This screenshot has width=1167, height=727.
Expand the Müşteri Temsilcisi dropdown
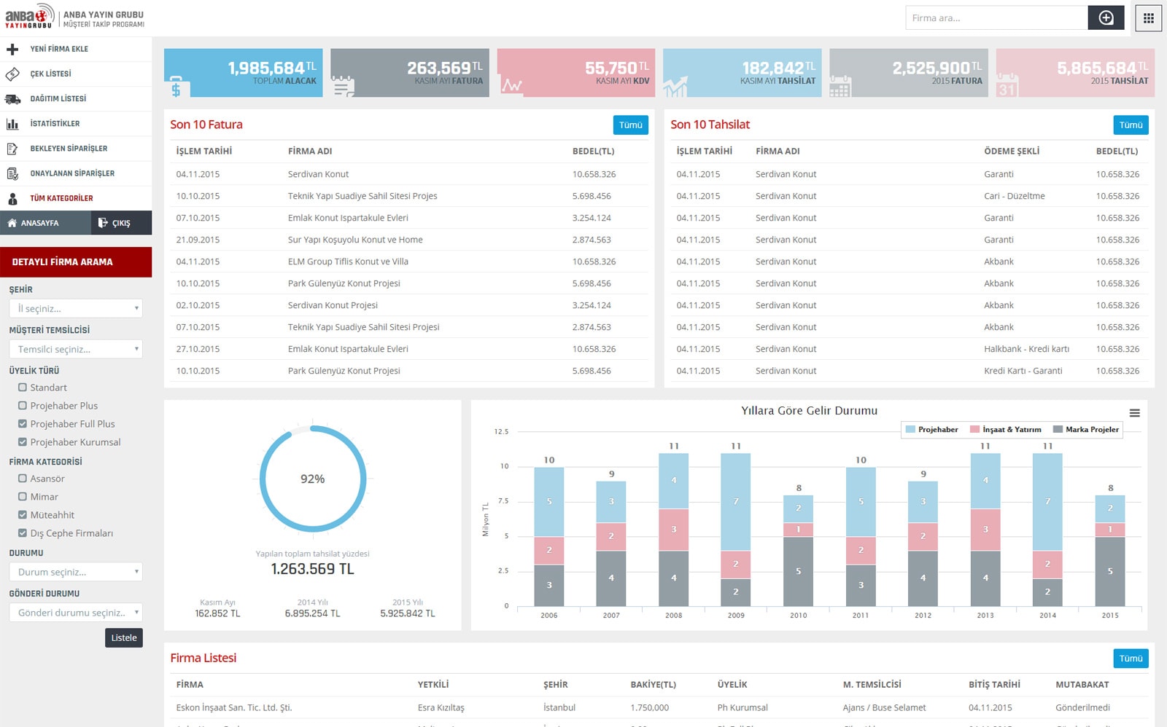coord(76,349)
